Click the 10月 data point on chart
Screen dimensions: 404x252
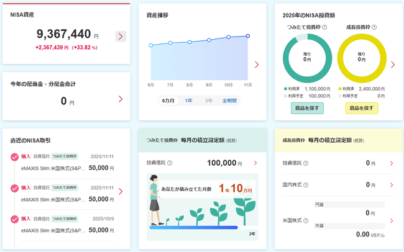[x=228, y=37]
